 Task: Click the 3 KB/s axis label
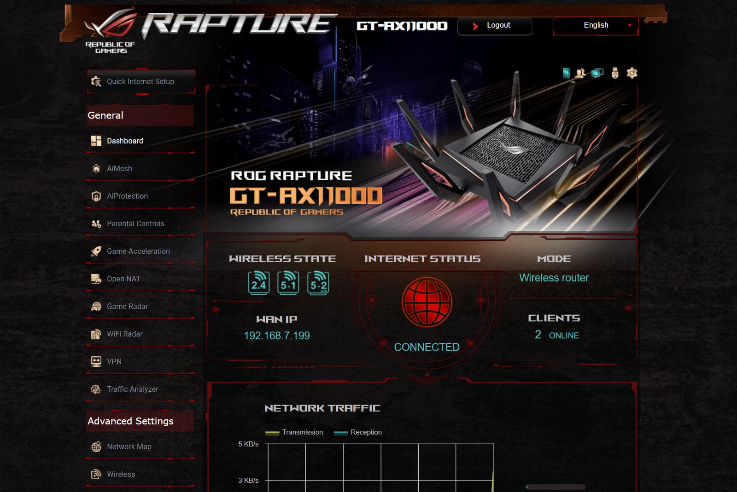click(248, 481)
